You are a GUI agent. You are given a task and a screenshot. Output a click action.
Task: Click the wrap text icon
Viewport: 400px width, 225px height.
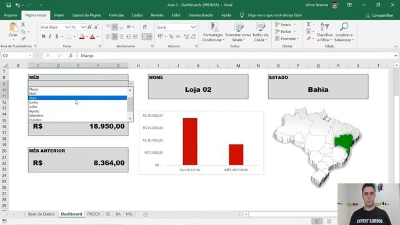(144, 27)
